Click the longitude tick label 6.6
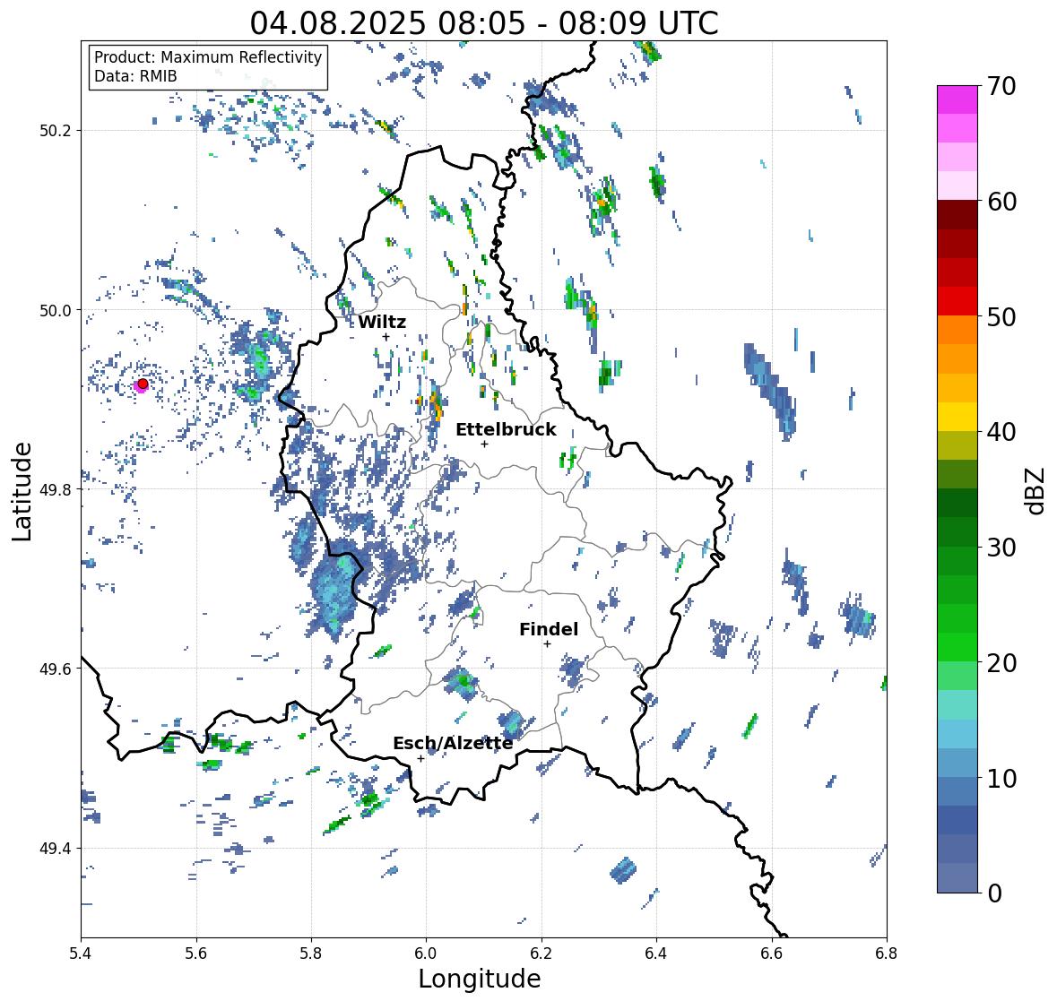The image size is (1057, 1001). click(772, 954)
